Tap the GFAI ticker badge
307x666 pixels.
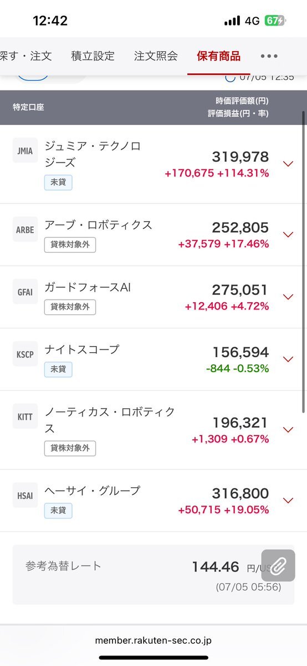25,292
